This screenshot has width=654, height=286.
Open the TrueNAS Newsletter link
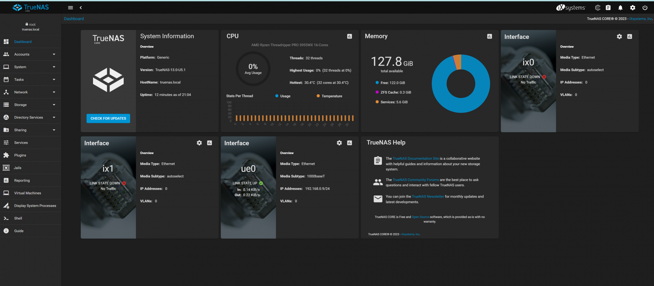pos(428,196)
